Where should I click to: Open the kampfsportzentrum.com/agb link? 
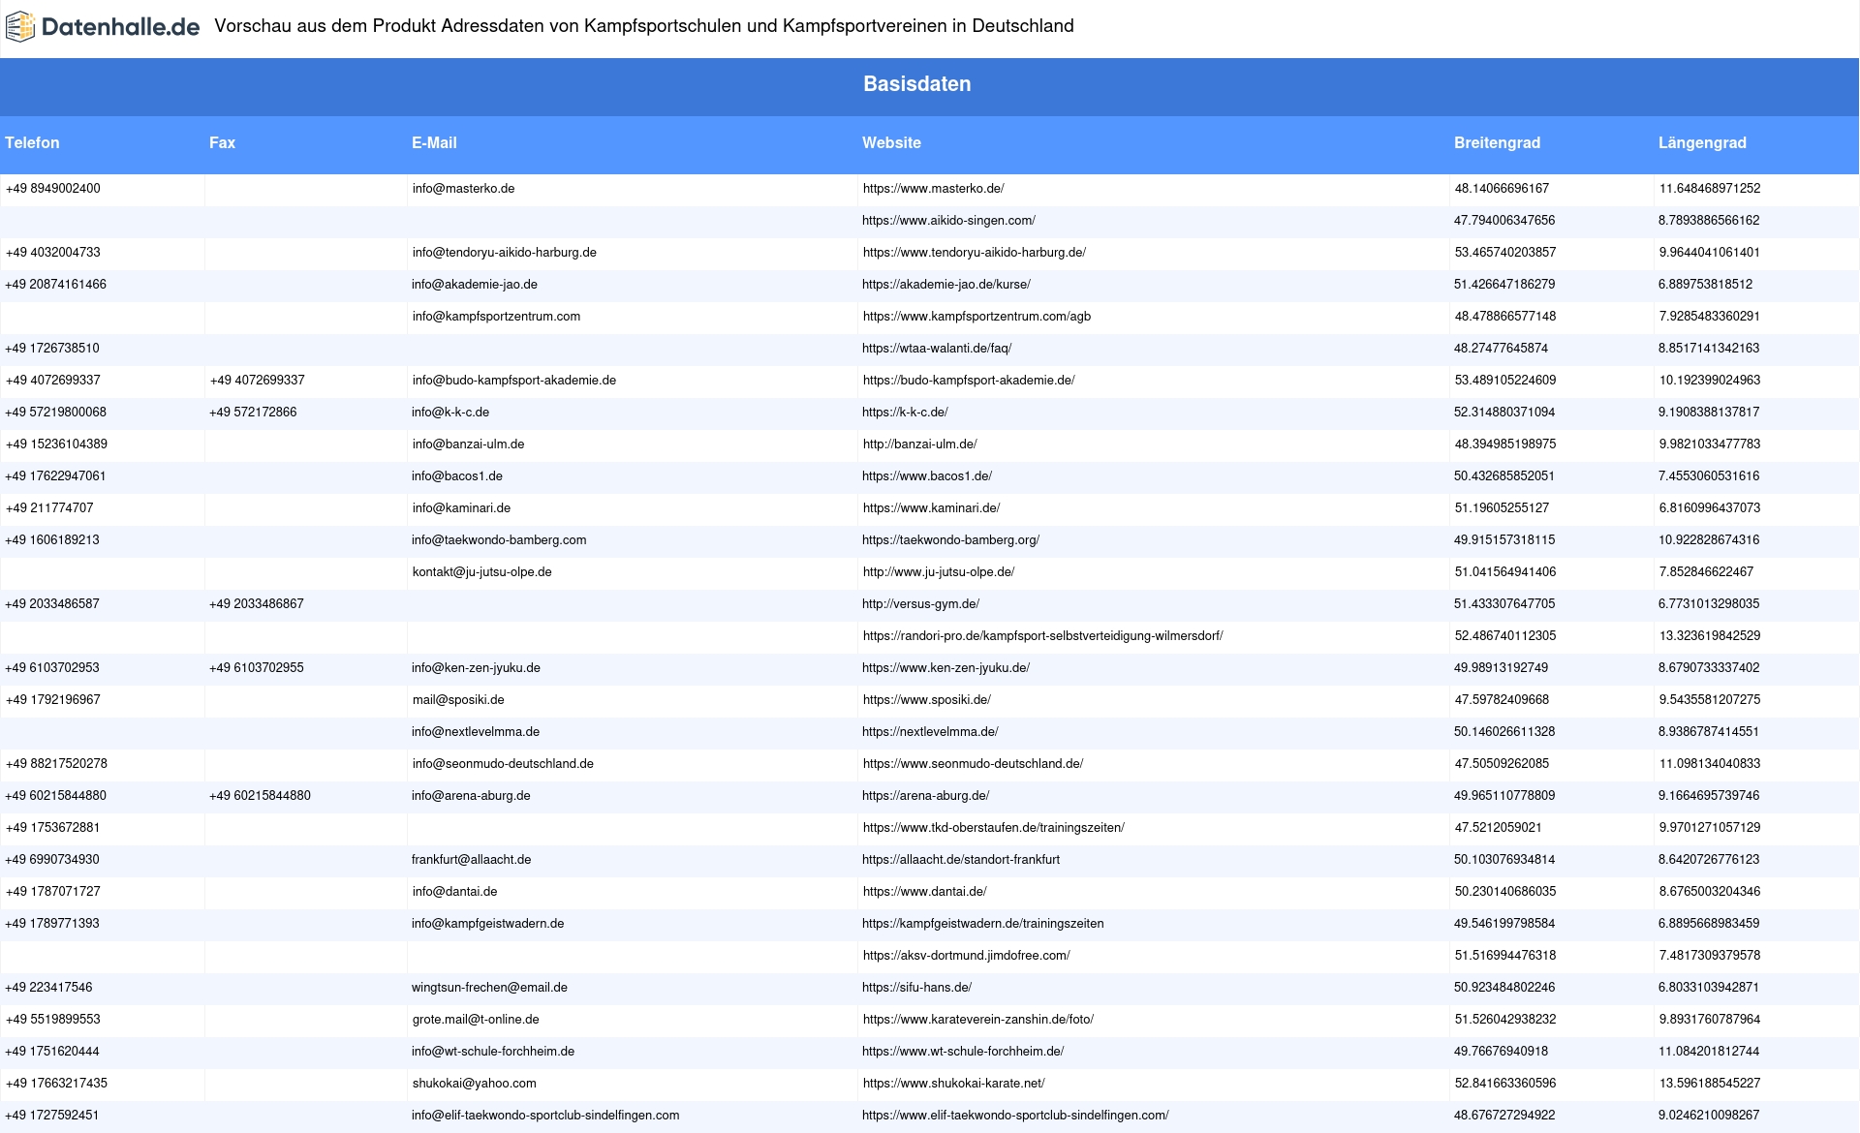[976, 317]
